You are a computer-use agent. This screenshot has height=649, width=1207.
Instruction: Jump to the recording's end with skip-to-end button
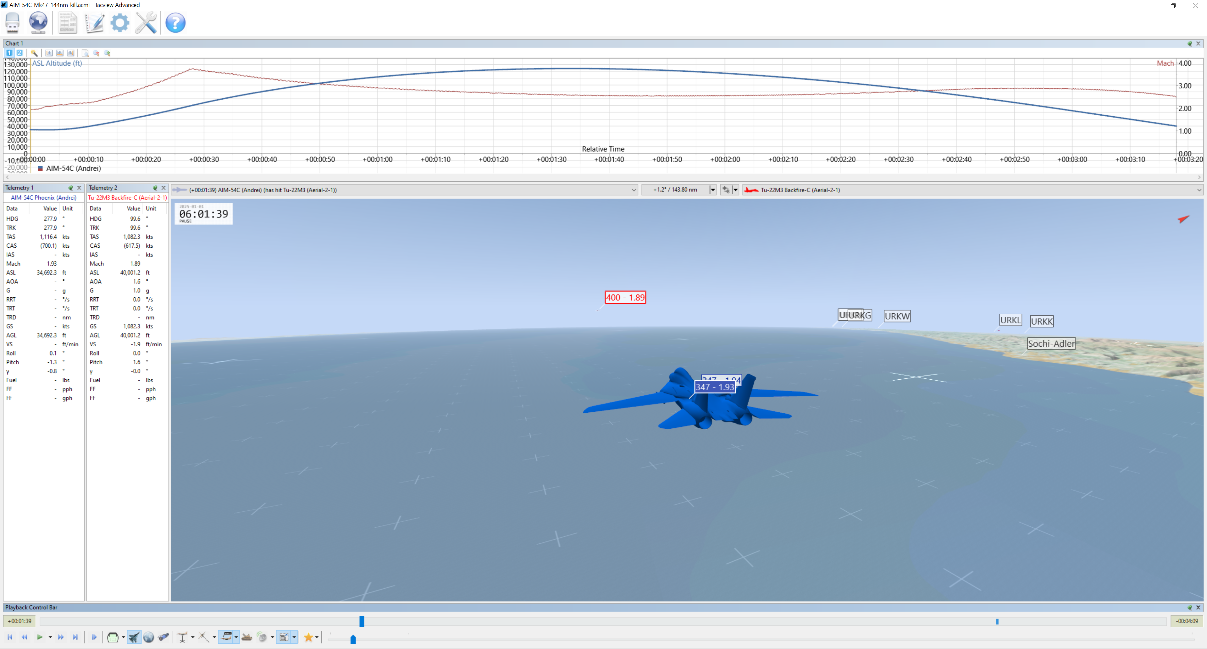(75, 637)
